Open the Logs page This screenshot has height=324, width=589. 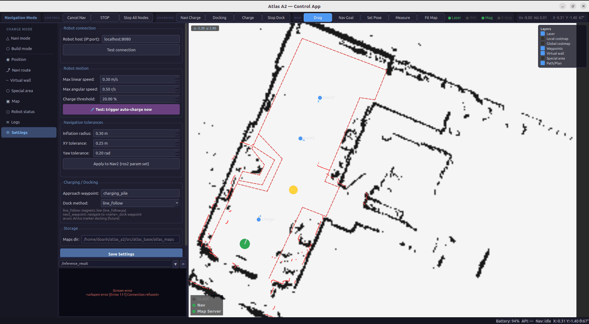coord(29,122)
